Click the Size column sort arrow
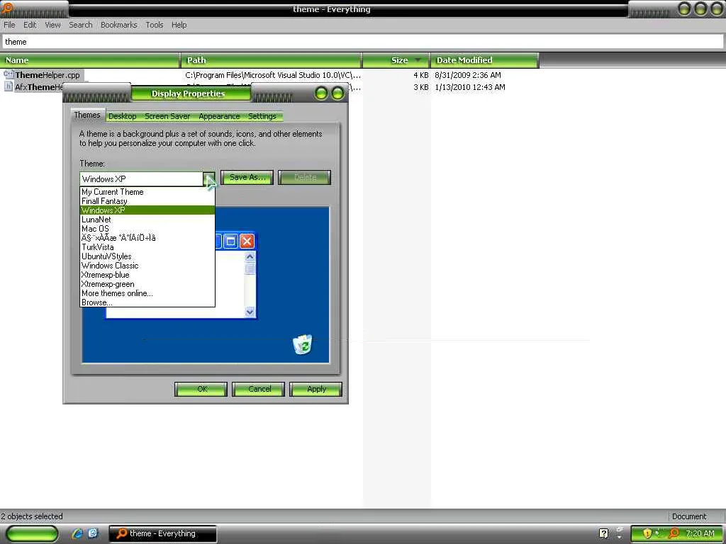This screenshot has height=544, width=726. pyautogui.click(x=418, y=59)
